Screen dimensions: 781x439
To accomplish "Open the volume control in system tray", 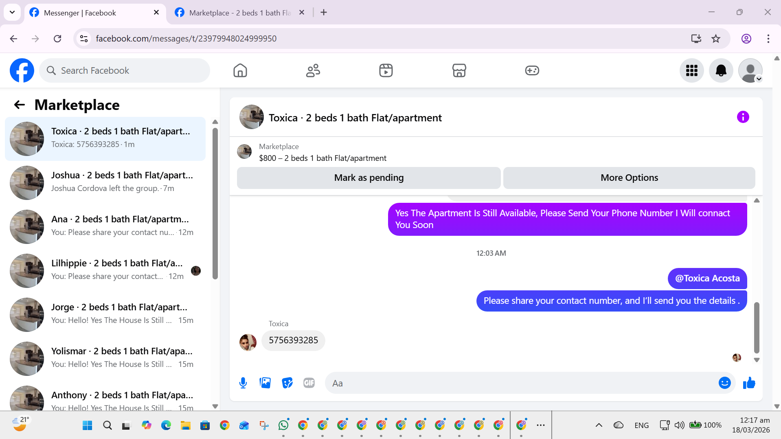I will pyautogui.click(x=679, y=426).
